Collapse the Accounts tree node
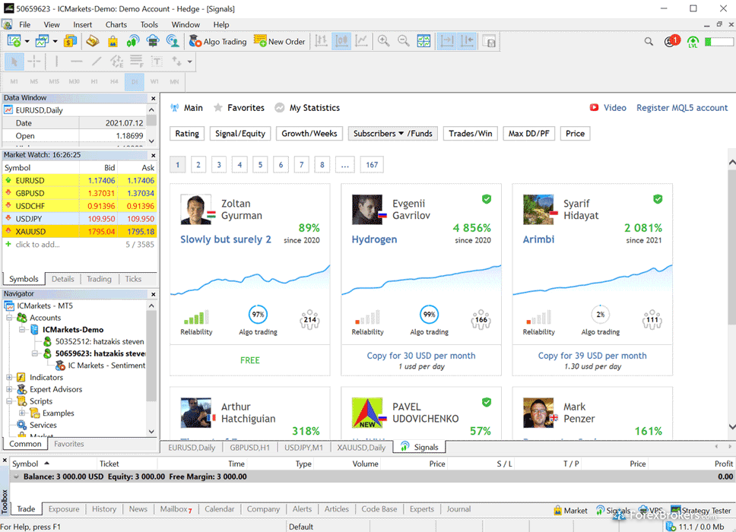This screenshot has height=532, width=736. point(9,318)
